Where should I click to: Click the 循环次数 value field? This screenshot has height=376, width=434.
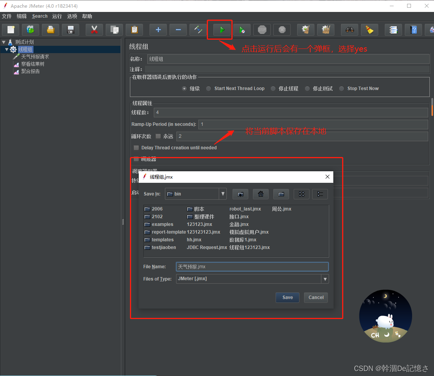302,136
